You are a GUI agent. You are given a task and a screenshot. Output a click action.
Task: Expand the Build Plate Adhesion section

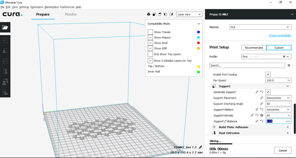(250, 127)
